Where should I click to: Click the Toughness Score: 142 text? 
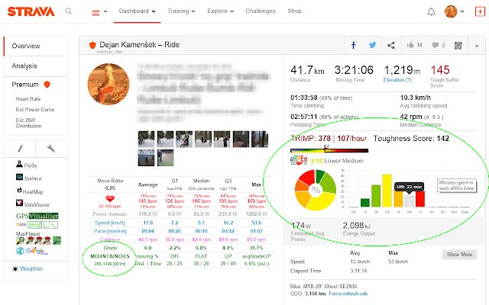411,139
